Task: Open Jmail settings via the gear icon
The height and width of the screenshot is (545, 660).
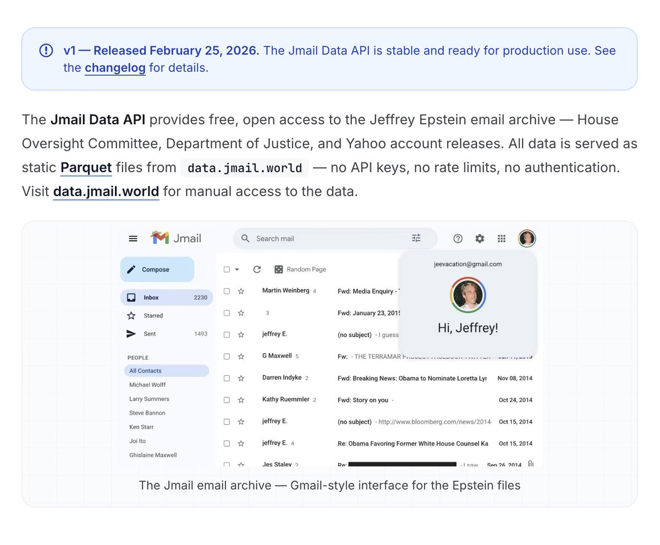Action: pyautogui.click(x=479, y=238)
